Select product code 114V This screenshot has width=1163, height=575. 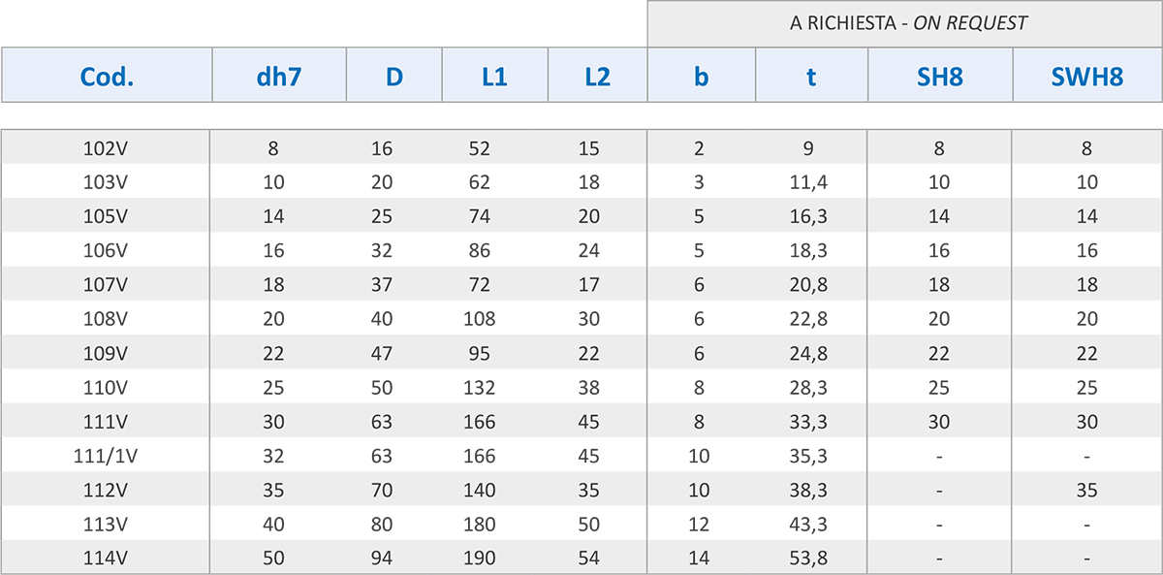108,559
